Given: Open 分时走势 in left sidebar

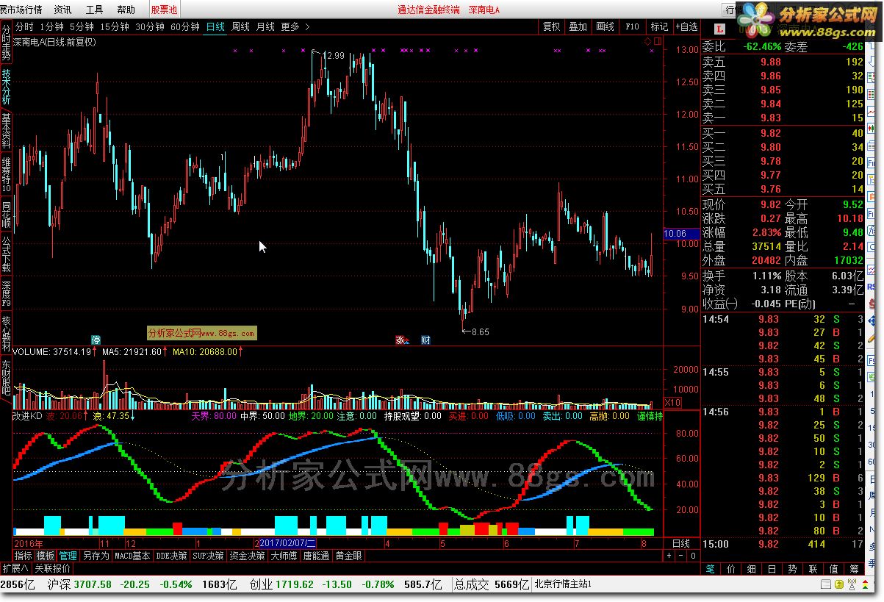Looking at the screenshot, I should (6, 43).
